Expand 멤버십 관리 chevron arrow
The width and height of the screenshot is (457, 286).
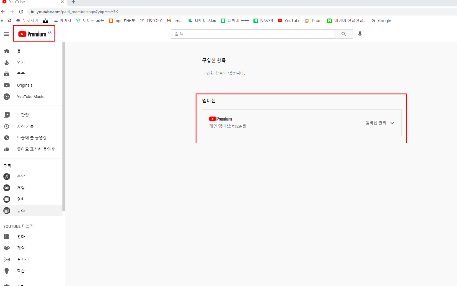pyautogui.click(x=392, y=123)
